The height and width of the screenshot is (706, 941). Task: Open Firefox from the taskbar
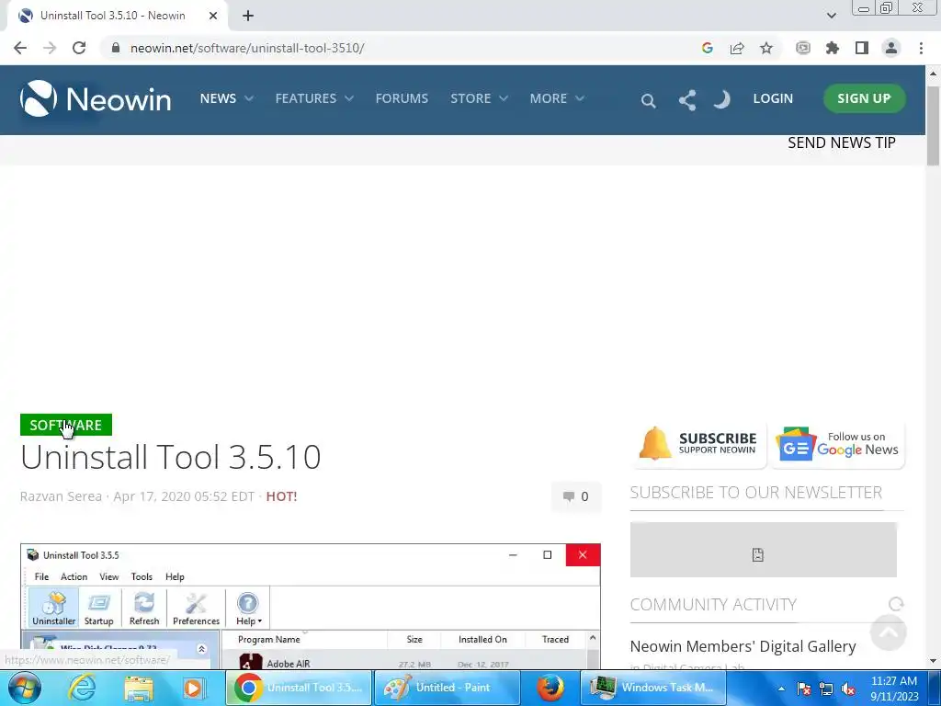coord(550,688)
